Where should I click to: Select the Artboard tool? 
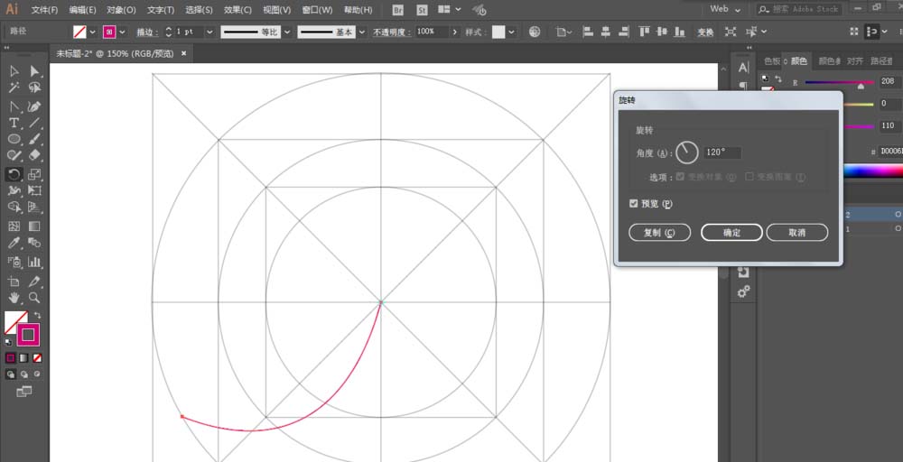(14, 282)
